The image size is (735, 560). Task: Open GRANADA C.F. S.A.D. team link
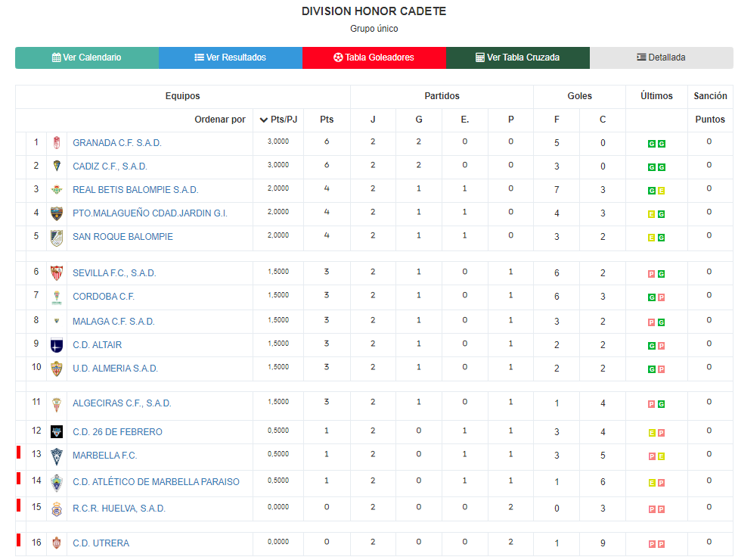click(116, 143)
